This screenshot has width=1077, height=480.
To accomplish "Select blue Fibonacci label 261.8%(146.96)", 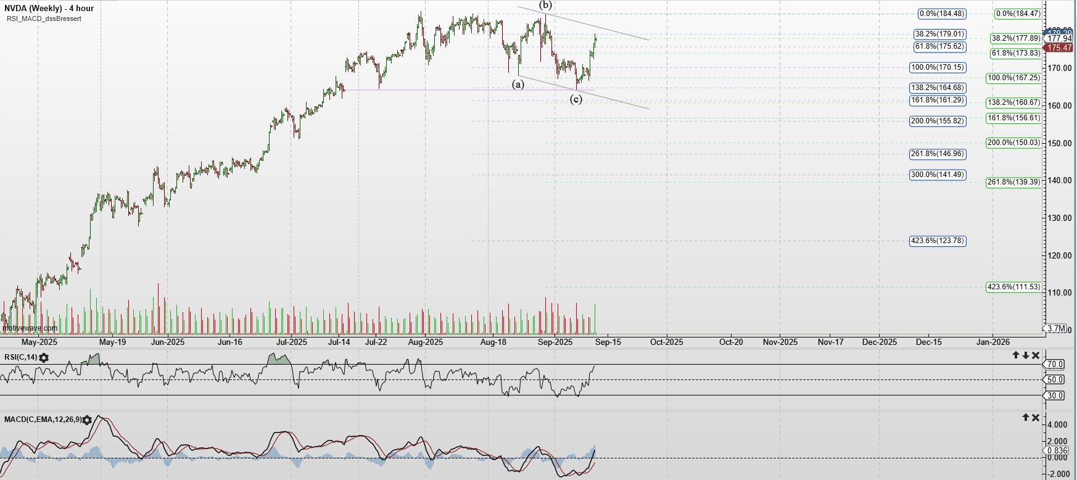I will point(938,154).
